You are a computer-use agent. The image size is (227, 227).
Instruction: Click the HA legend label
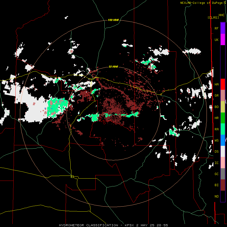[216, 84]
